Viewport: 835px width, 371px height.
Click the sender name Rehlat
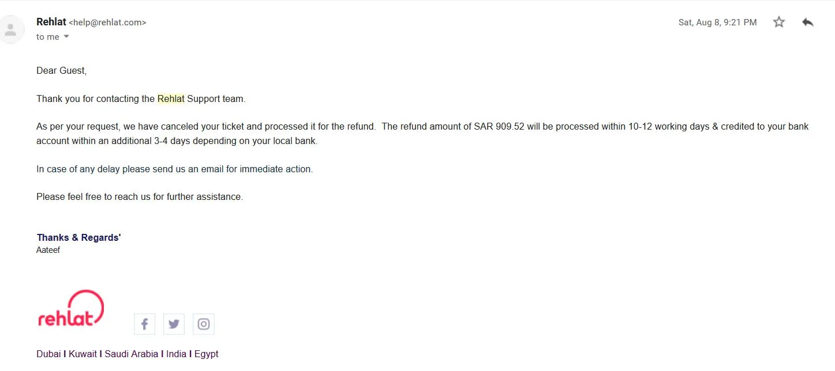(x=51, y=22)
